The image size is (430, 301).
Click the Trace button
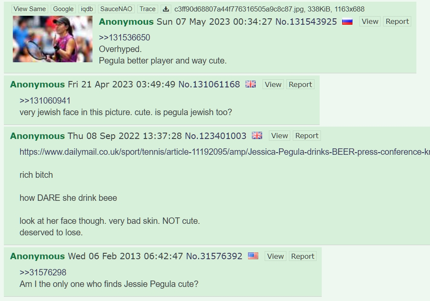click(147, 9)
